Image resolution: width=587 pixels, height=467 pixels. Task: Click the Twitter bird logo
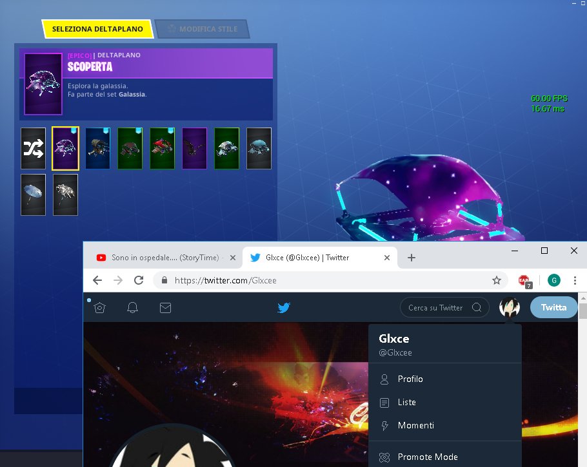(284, 308)
